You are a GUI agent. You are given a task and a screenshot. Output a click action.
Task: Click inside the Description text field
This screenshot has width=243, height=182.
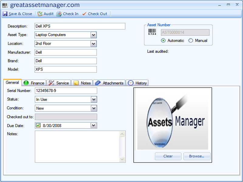point(79,26)
